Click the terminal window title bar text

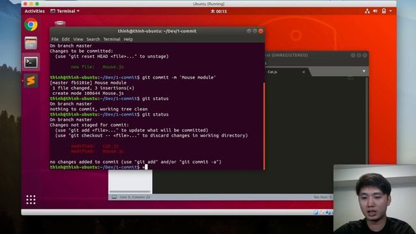[157, 31]
